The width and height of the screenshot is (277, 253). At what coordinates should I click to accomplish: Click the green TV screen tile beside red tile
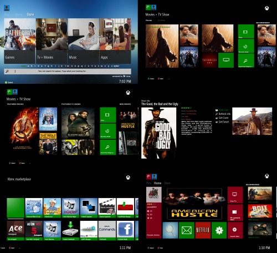pos(226,60)
